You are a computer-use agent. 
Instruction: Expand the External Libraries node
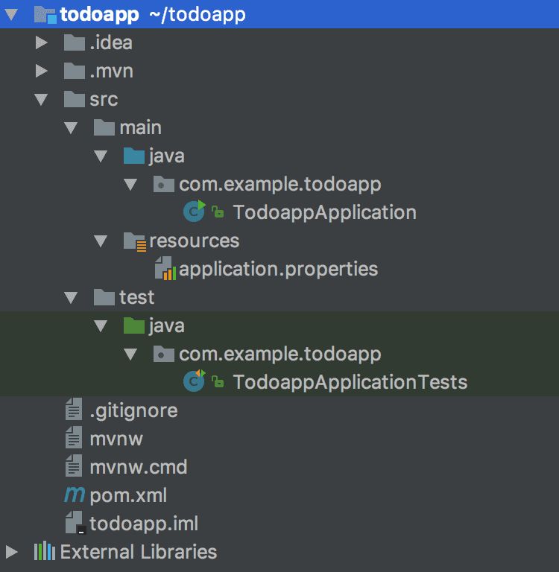click(12, 552)
